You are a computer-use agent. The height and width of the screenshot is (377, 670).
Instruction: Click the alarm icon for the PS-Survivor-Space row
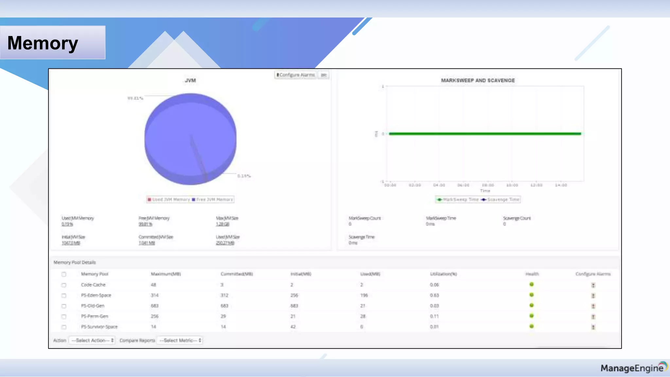click(x=593, y=327)
